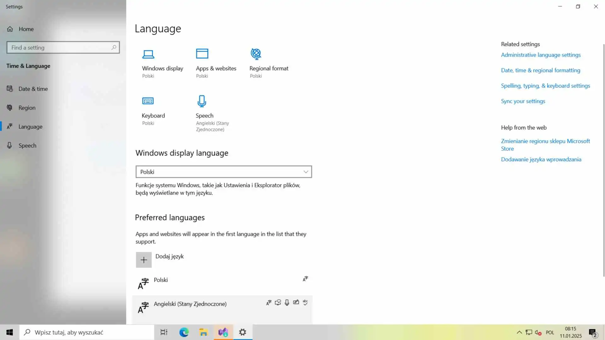Click the Visual Studio taskbar icon
Viewport: 605px width, 340px height.
223,332
